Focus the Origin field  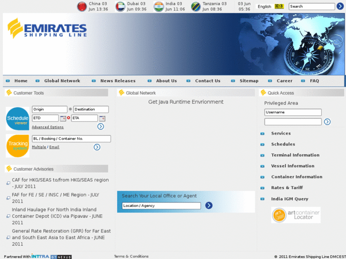tap(49, 109)
